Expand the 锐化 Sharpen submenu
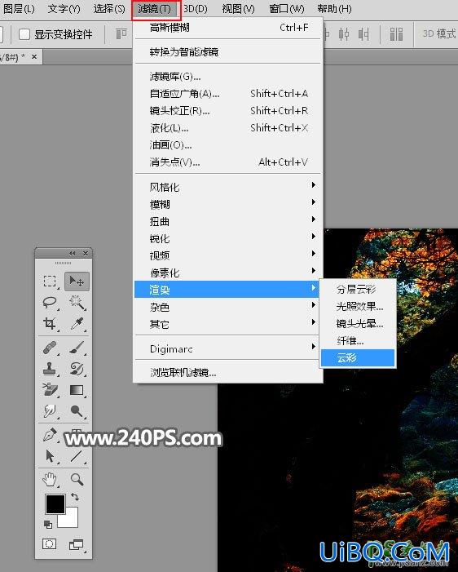This screenshot has height=572, width=458. point(228,238)
